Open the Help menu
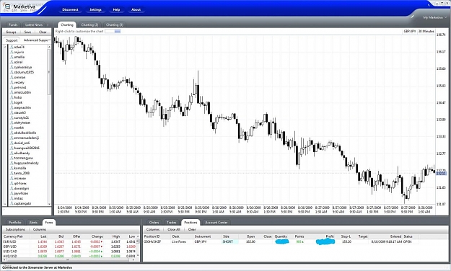The image size is (451, 271). 116,10
